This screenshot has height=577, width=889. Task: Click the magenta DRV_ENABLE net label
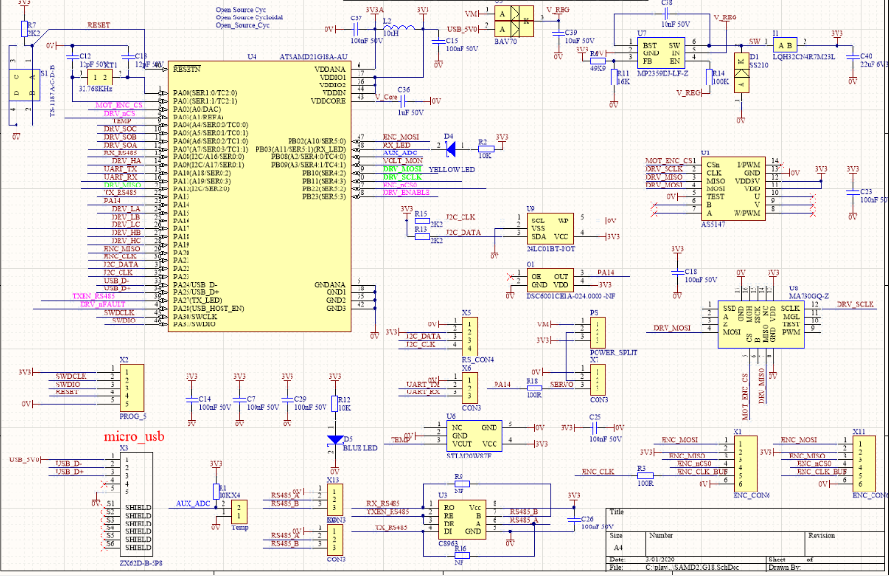pyautogui.click(x=406, y=192)
